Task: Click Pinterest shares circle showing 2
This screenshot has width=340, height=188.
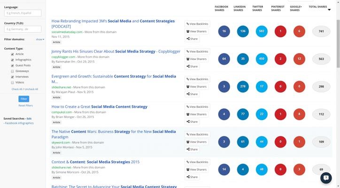Action: click(x=280, y=59)
